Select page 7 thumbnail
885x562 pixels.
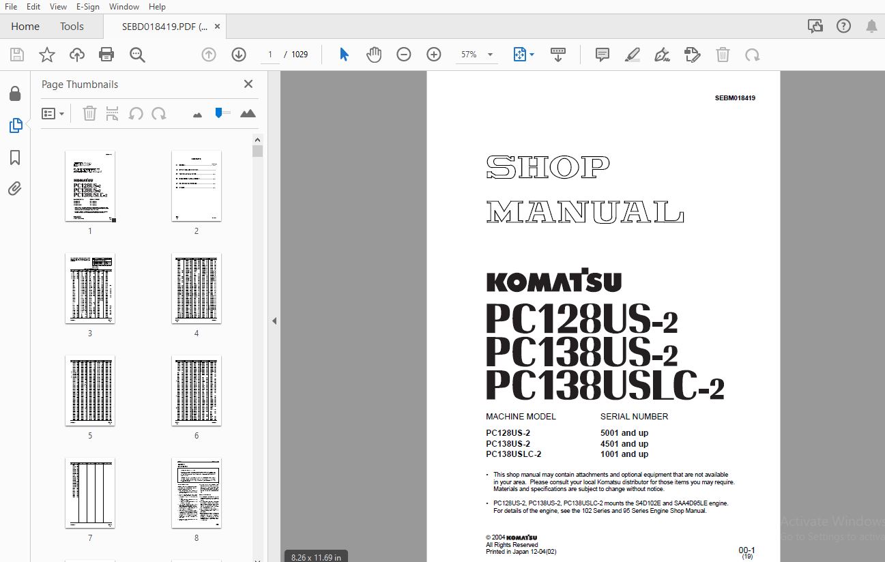point(90,493)
